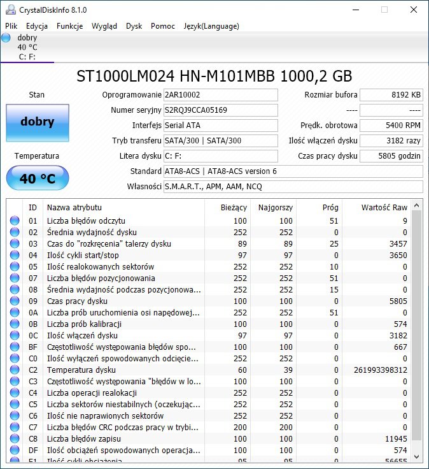
Task: Click the Tryb transferu field SATA/300
Action: tap(220, 141)
